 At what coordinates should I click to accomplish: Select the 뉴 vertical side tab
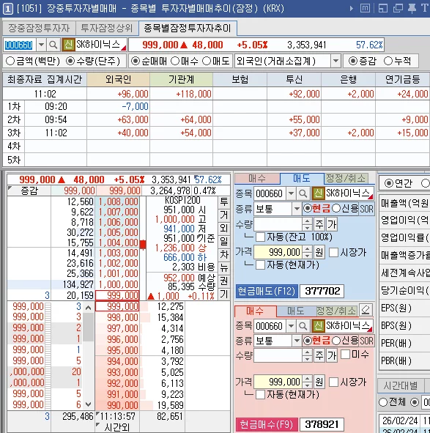pos(223,267)
